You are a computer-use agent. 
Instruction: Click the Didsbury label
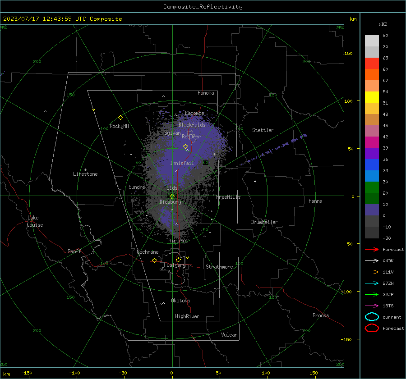point(171,202)
